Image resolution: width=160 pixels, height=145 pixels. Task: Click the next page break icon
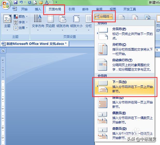pos(103,86)
